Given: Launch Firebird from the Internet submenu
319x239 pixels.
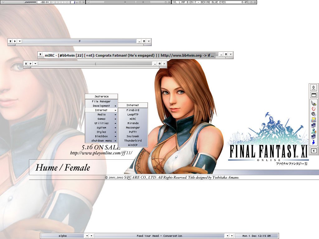Looking at the screenshot, I should [133, 110].
